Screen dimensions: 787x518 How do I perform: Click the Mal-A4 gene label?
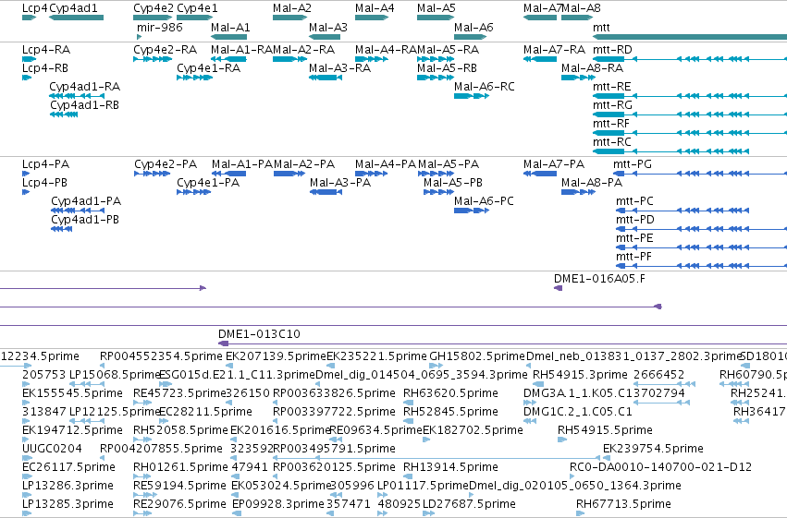[x=375, y=8]
